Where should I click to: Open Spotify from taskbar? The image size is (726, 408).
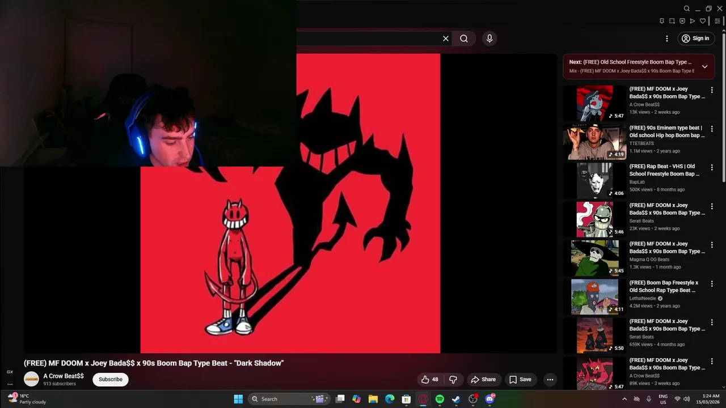[x=440, y=399]
